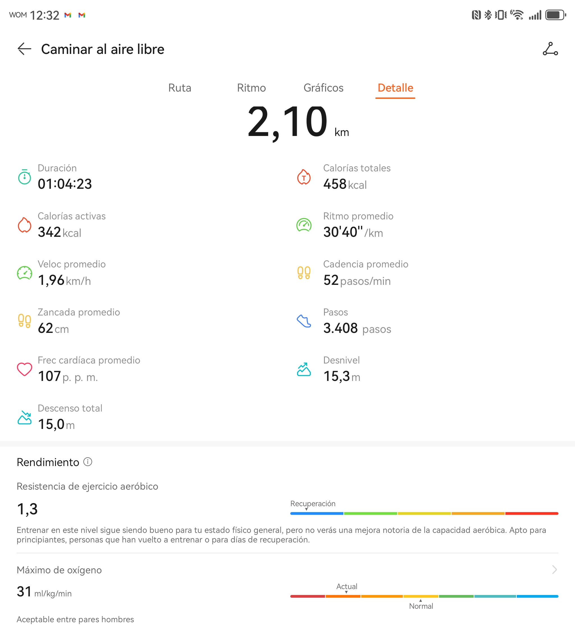Viewport: 575px width, 627px height.
Task: Tap the Duración stopwatch icon
Action: pyautogui.click(x=24, y=176)
